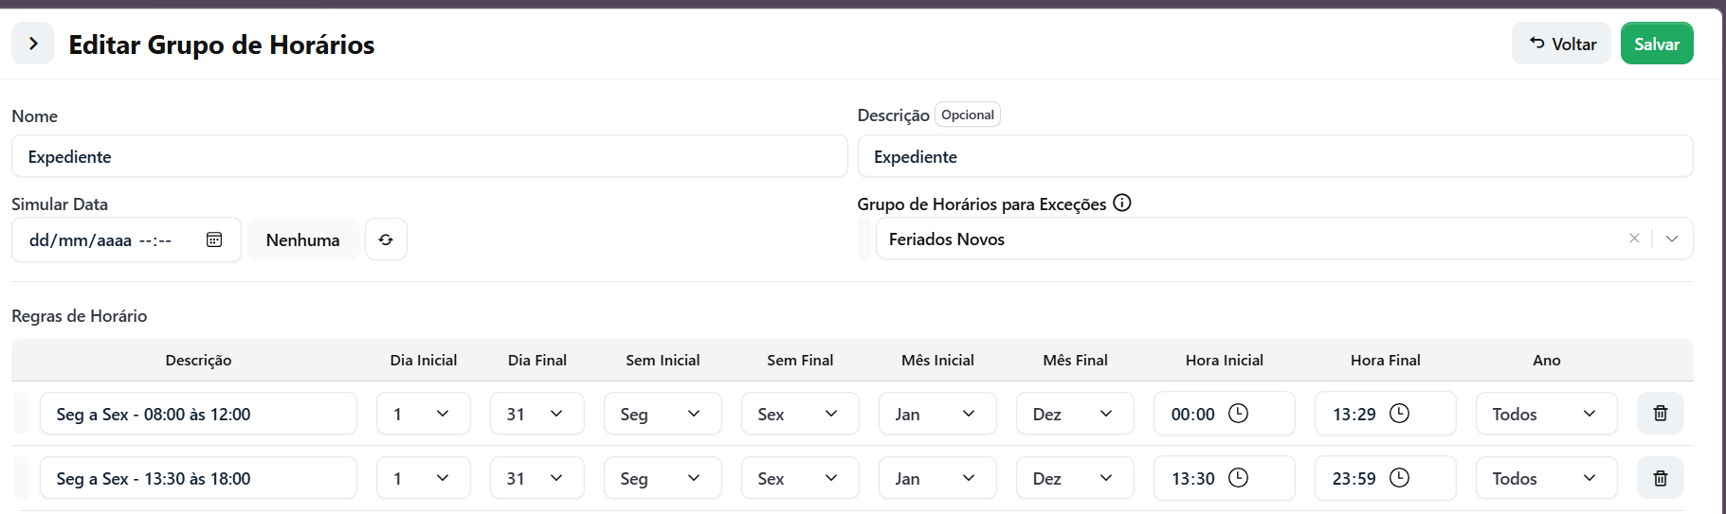The height and width of the screenshot is (514, 1726).
Task: Click the Ano column header
Action: [x=1547, y=361]
